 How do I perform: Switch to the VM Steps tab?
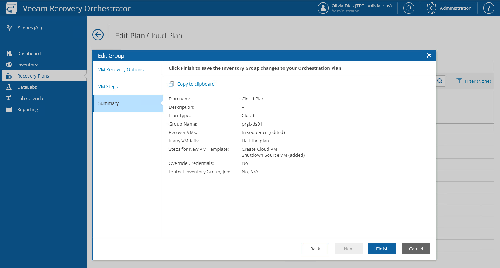[108, 86]
